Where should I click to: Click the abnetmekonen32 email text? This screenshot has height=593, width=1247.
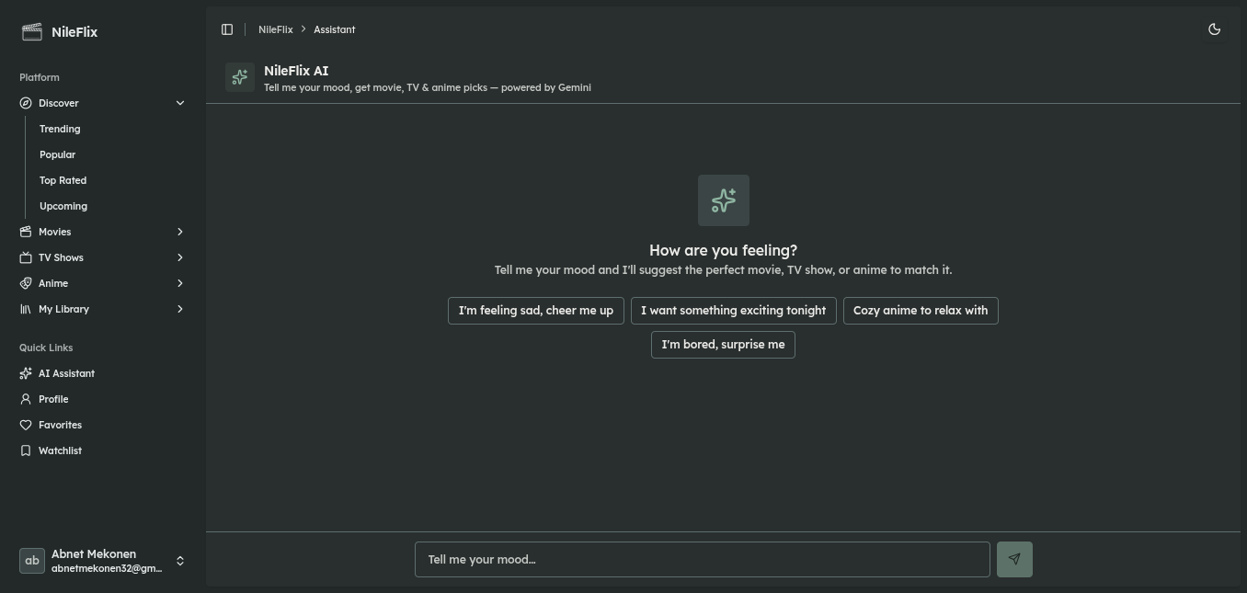click(x=107, y=568)
